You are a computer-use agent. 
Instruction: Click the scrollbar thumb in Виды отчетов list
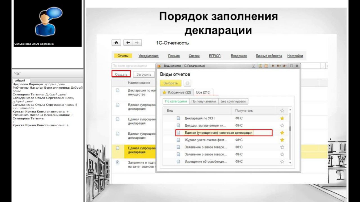(x=290, y=129)
